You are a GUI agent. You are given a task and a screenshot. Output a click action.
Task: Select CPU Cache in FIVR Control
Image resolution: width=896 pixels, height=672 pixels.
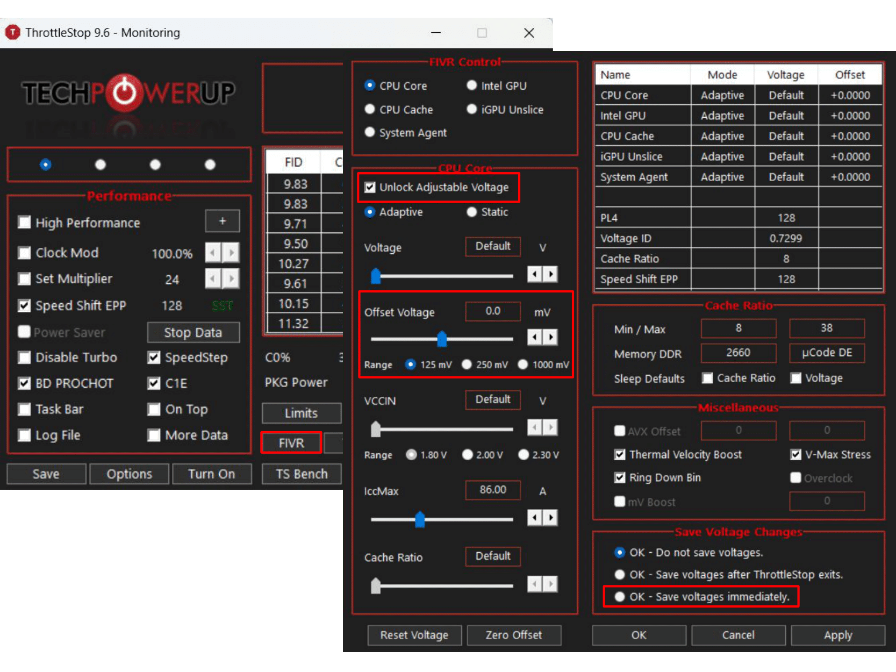[x=370, y=109]
